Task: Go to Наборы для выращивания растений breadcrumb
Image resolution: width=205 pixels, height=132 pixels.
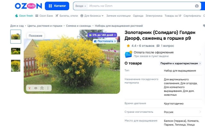Action: pos(119,26)
